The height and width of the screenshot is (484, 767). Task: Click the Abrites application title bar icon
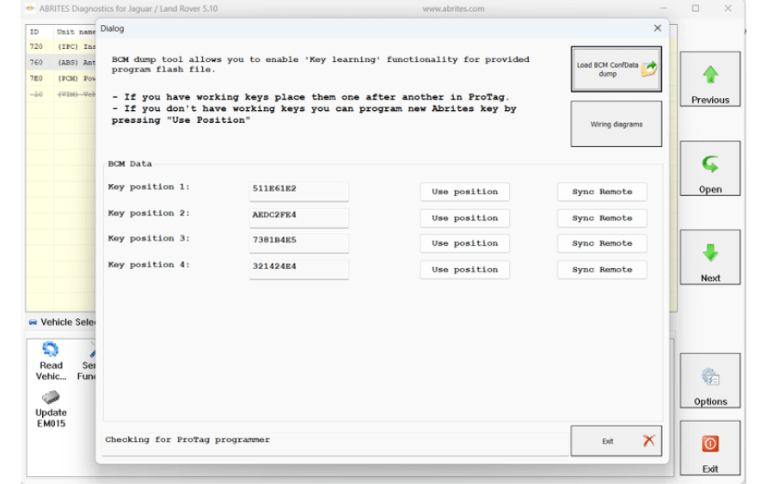(30, 9)
